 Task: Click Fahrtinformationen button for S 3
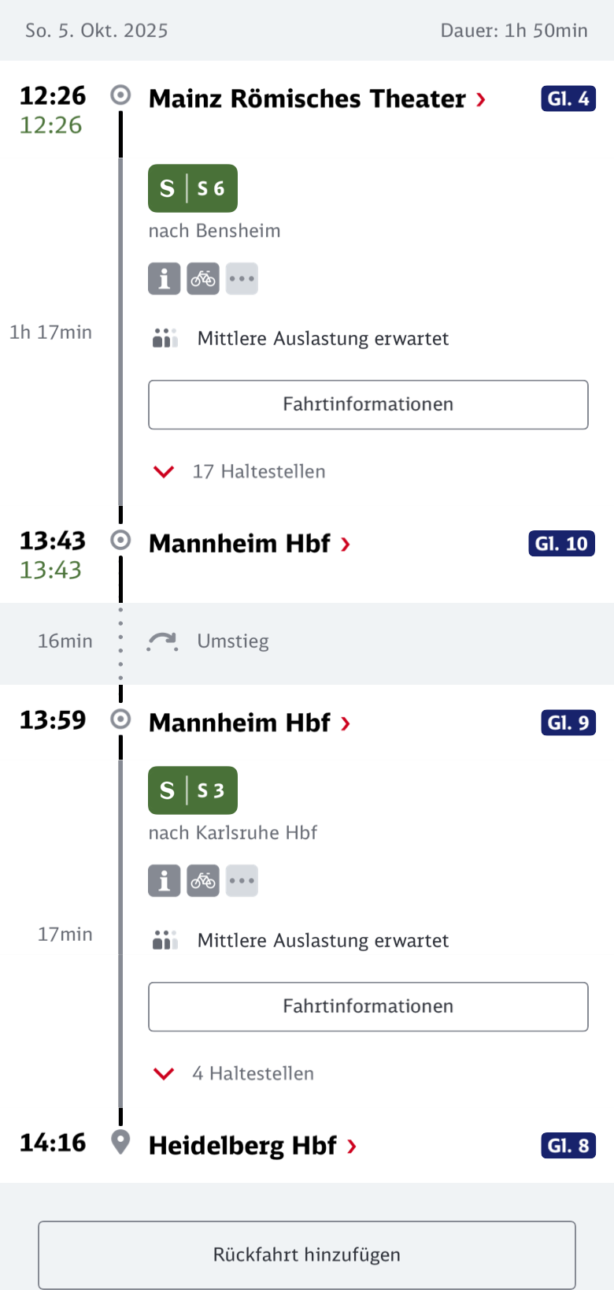pyautogui.click(x=368, y=1006)
